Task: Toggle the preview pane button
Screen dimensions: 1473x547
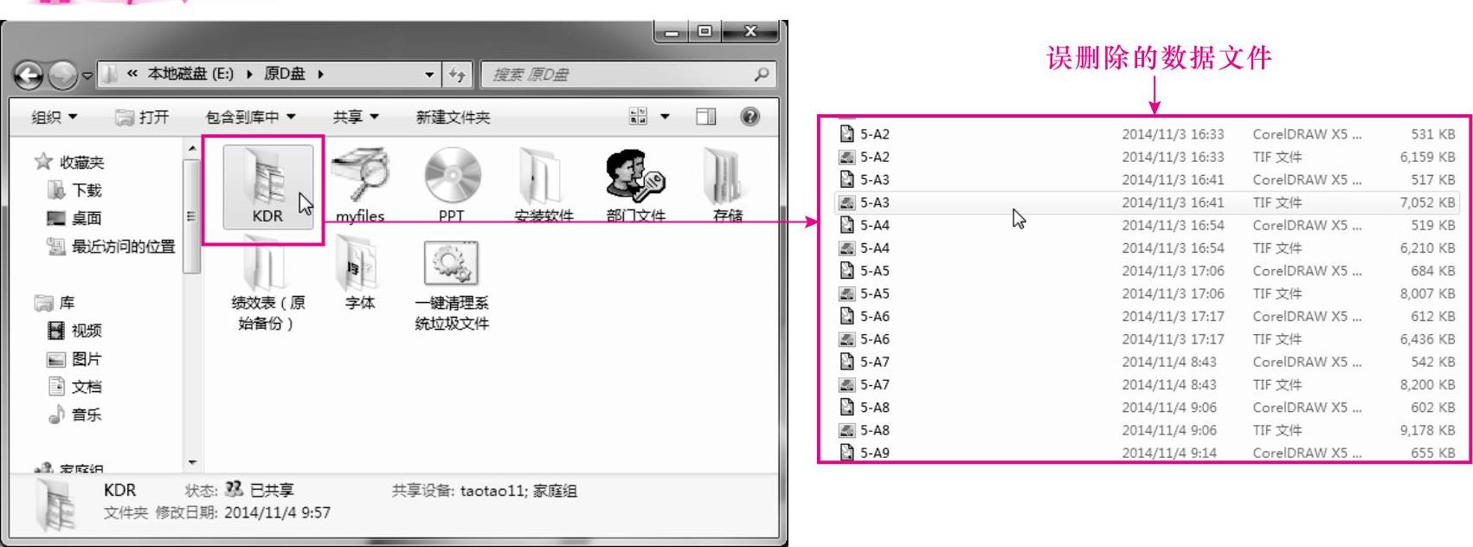Action: [x=706, y=117]
